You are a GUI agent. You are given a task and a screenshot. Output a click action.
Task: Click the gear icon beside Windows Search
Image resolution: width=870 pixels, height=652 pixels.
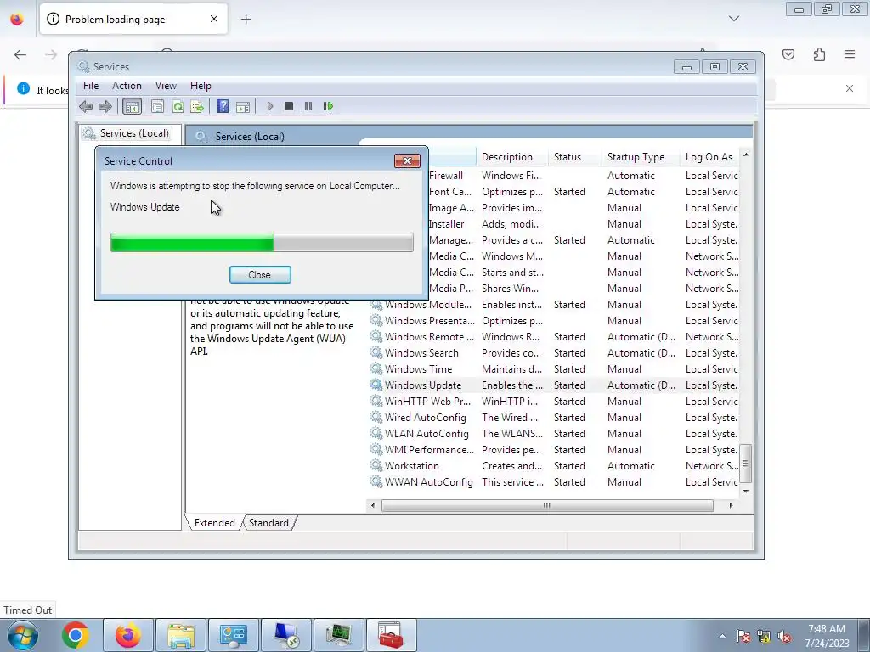coord(376,352)
